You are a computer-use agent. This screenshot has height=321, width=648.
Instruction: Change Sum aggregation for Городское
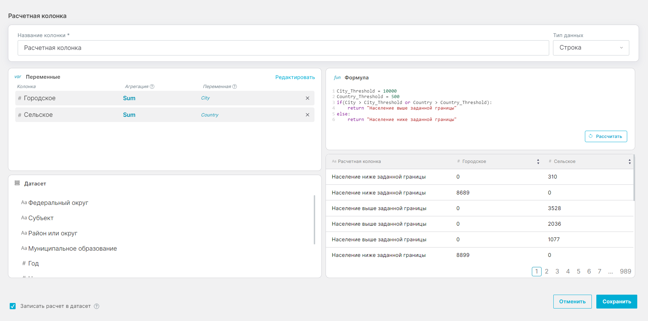click(x=129, y=98)
